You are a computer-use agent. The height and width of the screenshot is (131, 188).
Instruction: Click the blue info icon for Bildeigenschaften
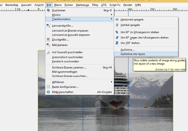(48, 92)
